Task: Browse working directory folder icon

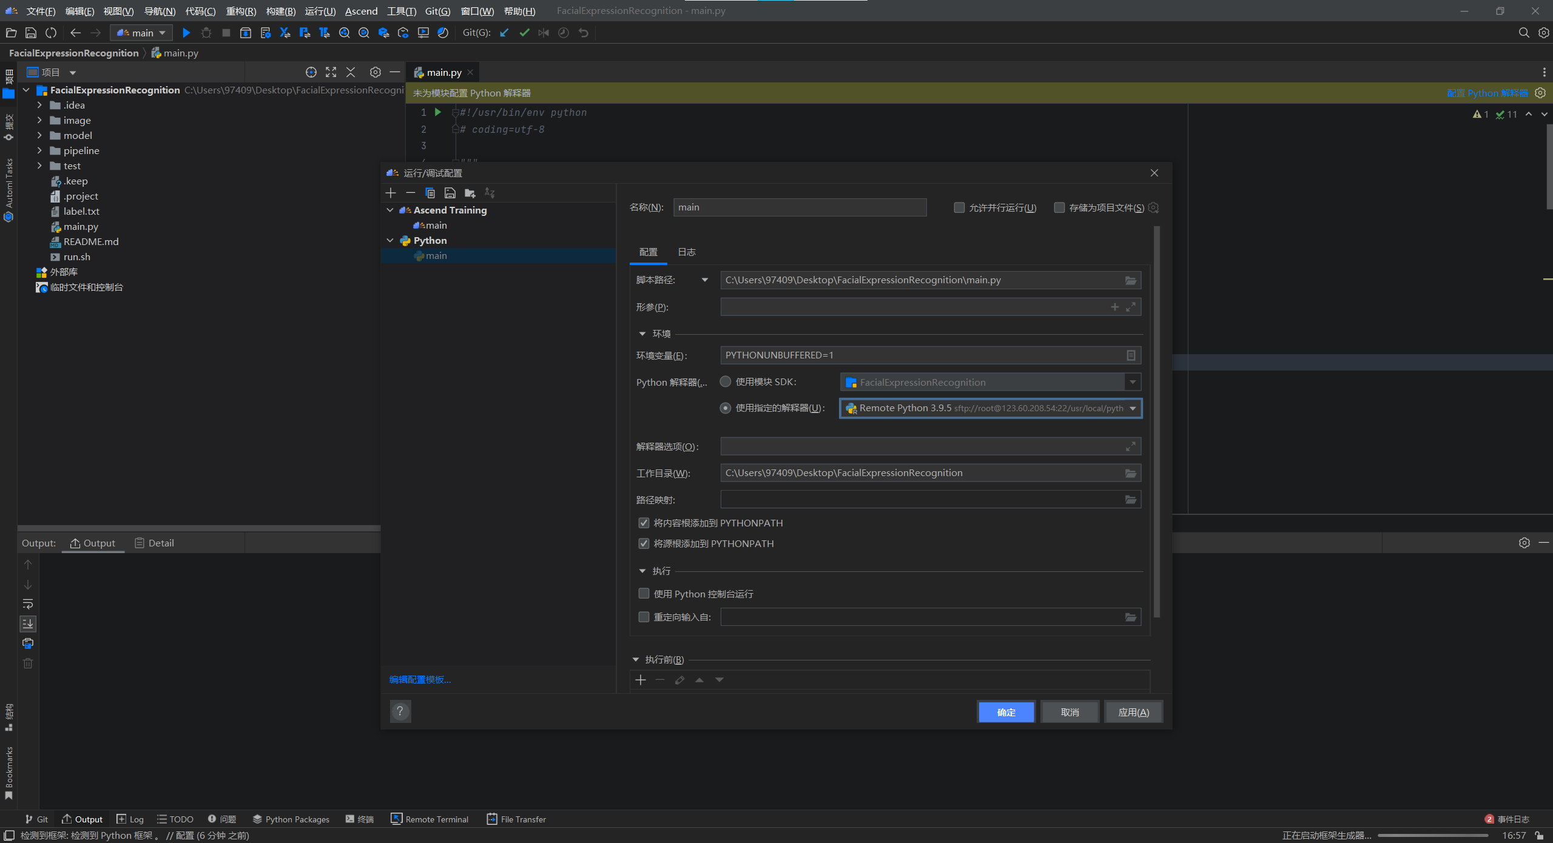Action: tap(1131, 473)
